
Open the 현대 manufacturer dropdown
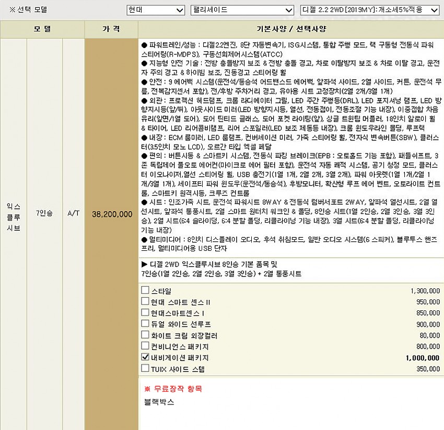(156, 10)
